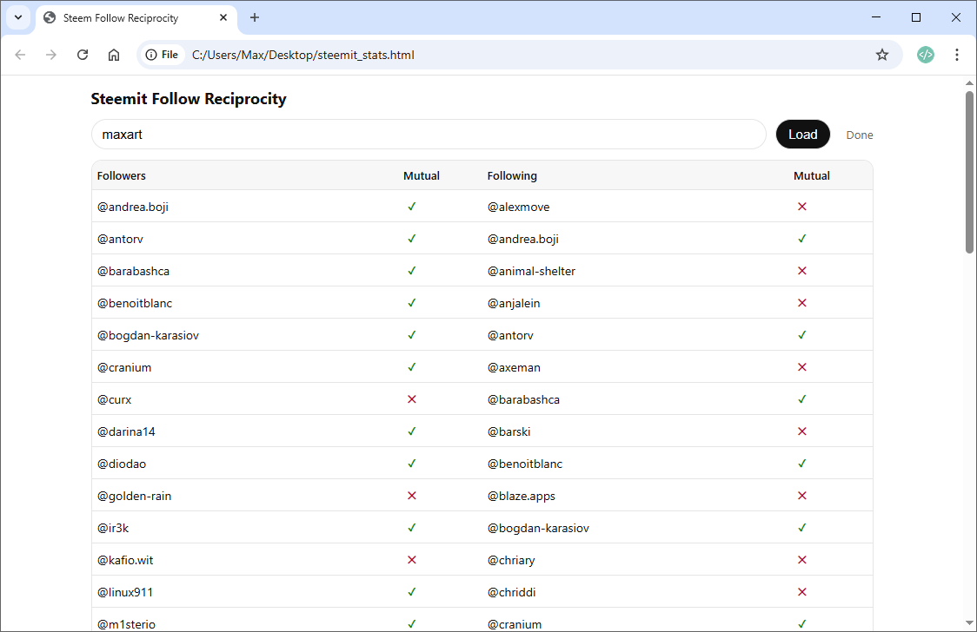Click @animal-shelter in the Following column
The height and width of the screenshot is (632, 977).
point(531,271)
